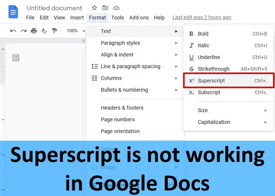
Task: Expand the Columns submenu arrow
Action: (176, 78)
